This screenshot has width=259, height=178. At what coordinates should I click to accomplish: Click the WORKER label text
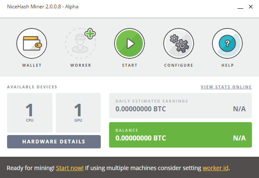pos(81,65)
